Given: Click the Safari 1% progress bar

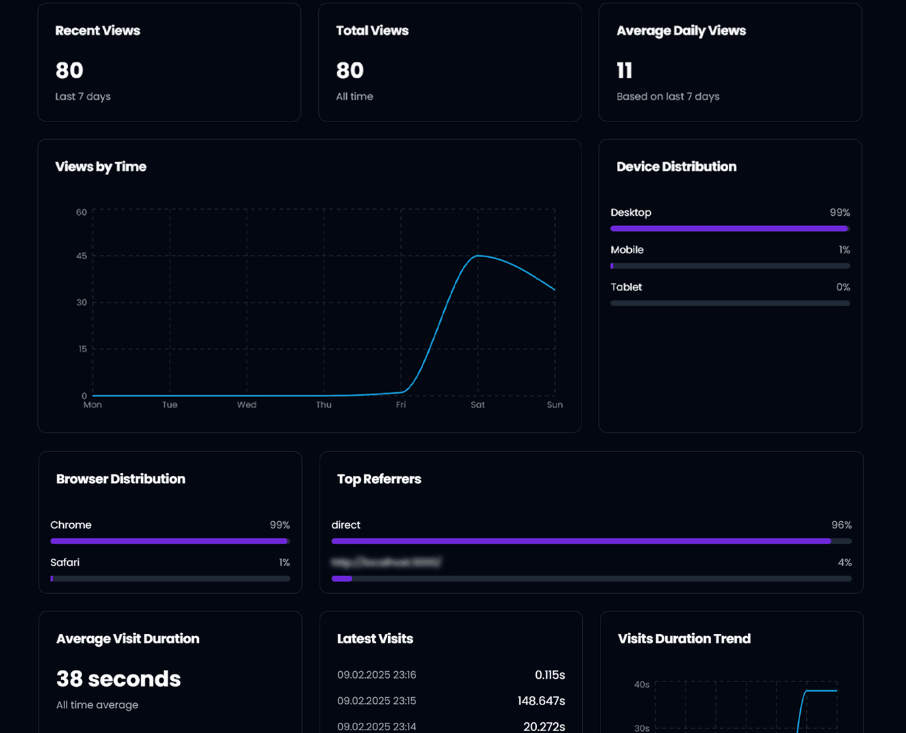Looking at the screenshot, I should (170, 578).
